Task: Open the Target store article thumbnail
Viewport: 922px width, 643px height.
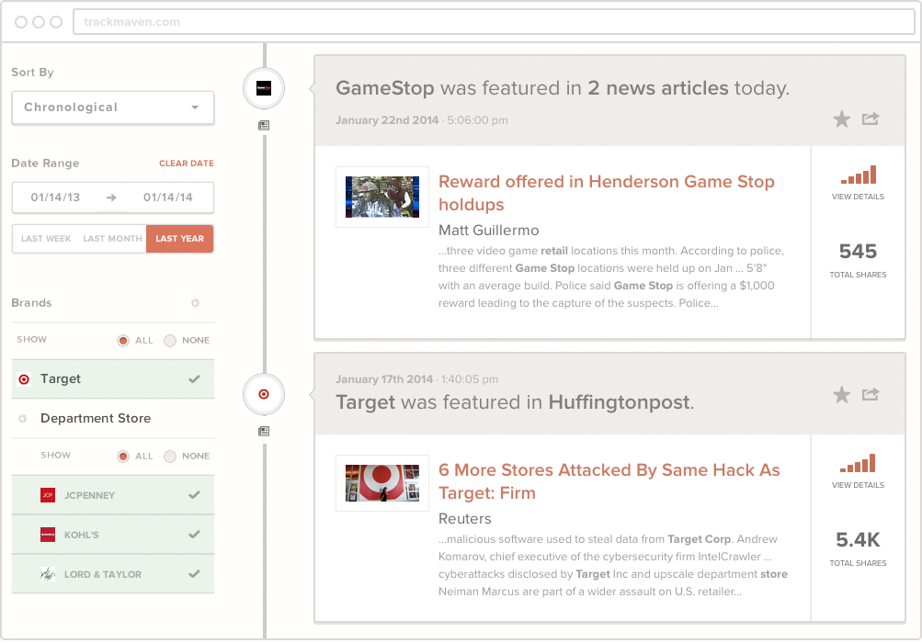Action: 382,483
